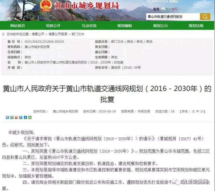Screen dimensions: 215x191
Task: Share the article to Sina Weibo
Action: (x=16, y=117)
